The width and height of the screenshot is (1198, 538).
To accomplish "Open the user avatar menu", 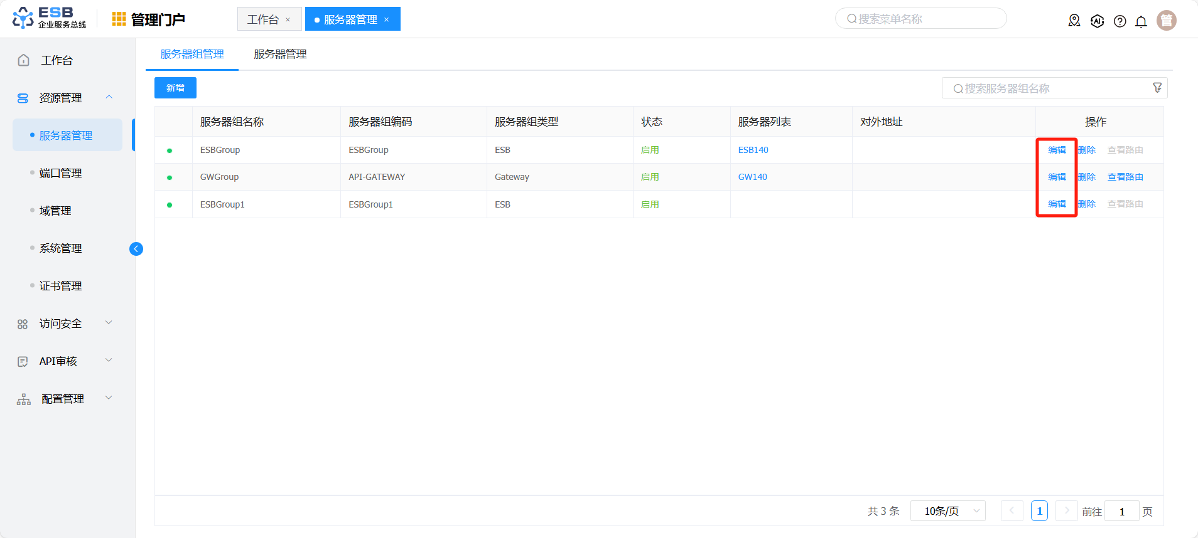I will (x=1166, y=21).
